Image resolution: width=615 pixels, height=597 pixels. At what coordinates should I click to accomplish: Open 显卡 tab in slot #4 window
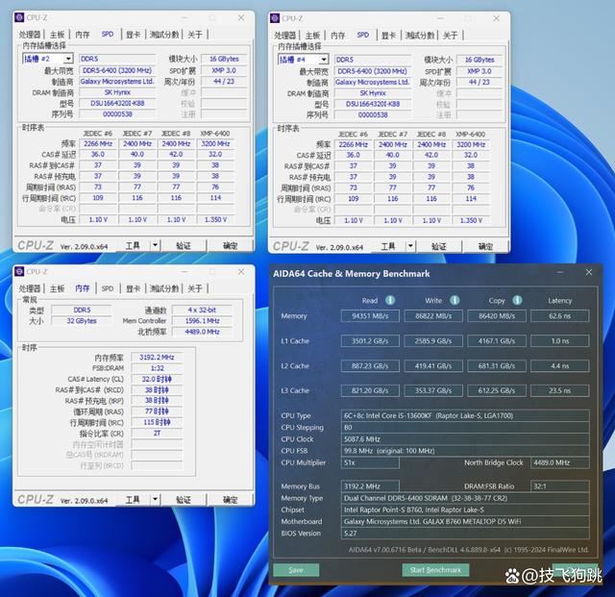[388, 35]
